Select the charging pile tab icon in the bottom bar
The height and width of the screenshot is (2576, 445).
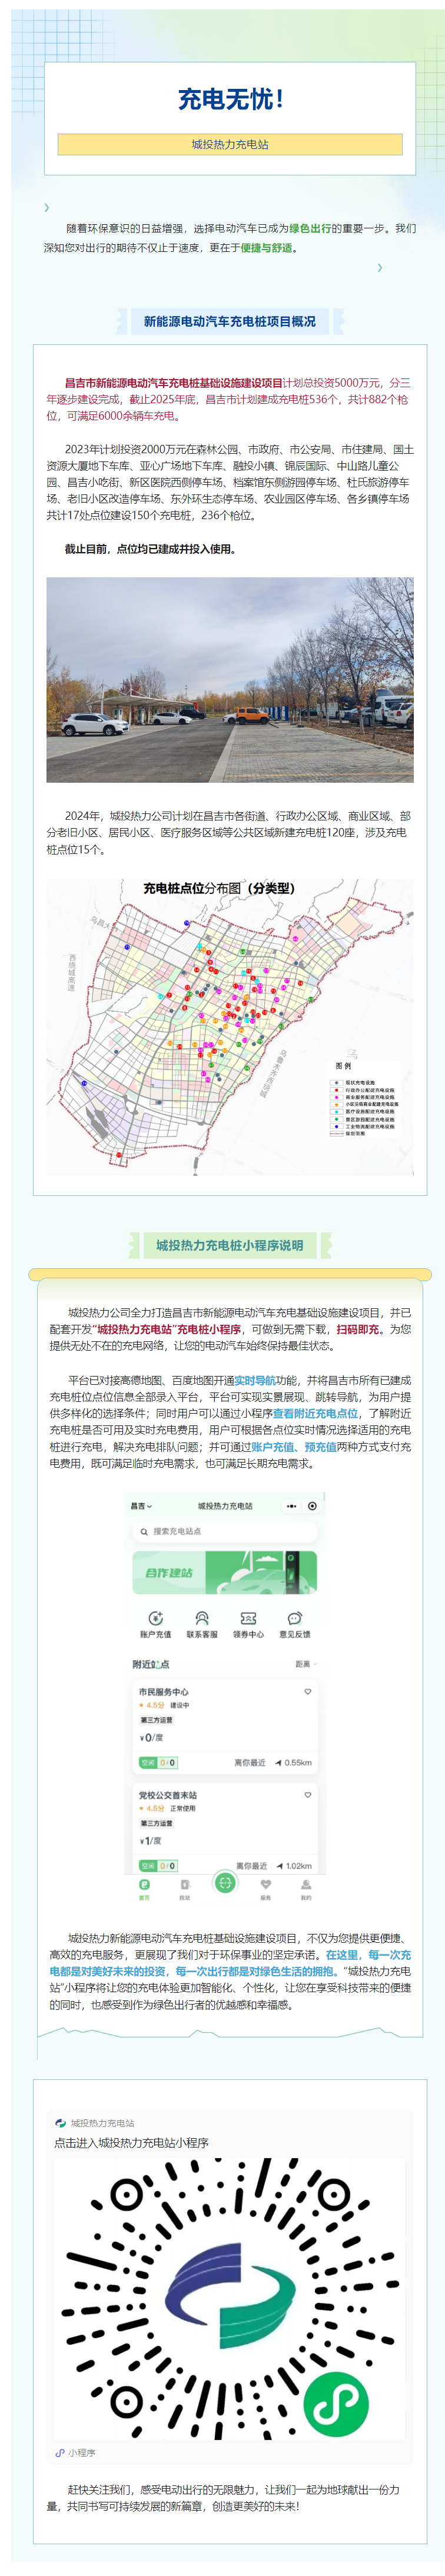click(185, 1885)
